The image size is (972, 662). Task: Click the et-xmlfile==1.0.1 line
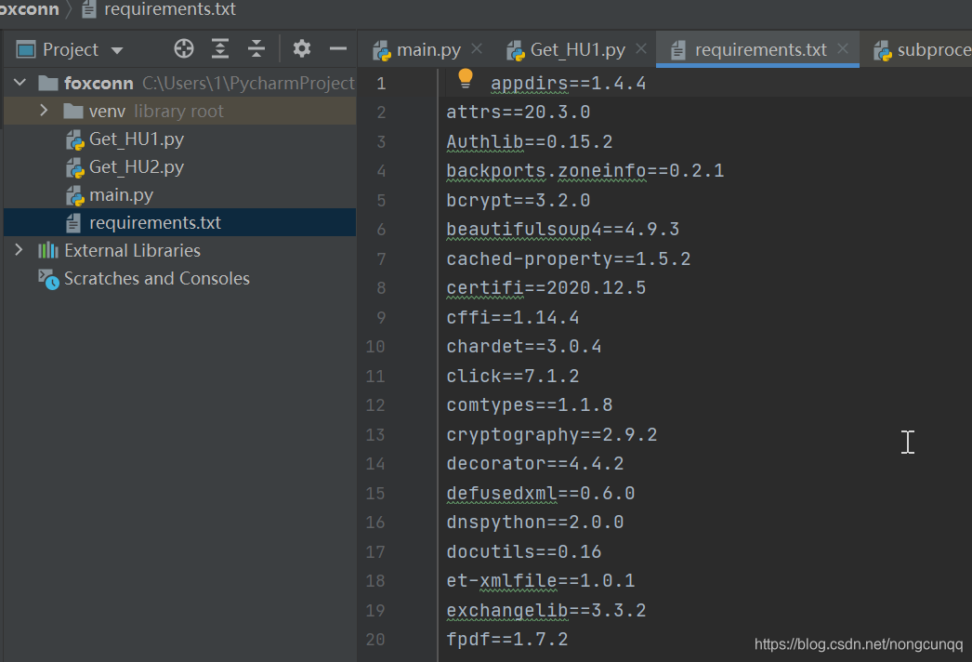541,581
